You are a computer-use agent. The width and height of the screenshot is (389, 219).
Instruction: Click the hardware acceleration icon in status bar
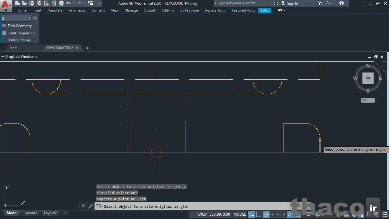click(x=368, y=215)
